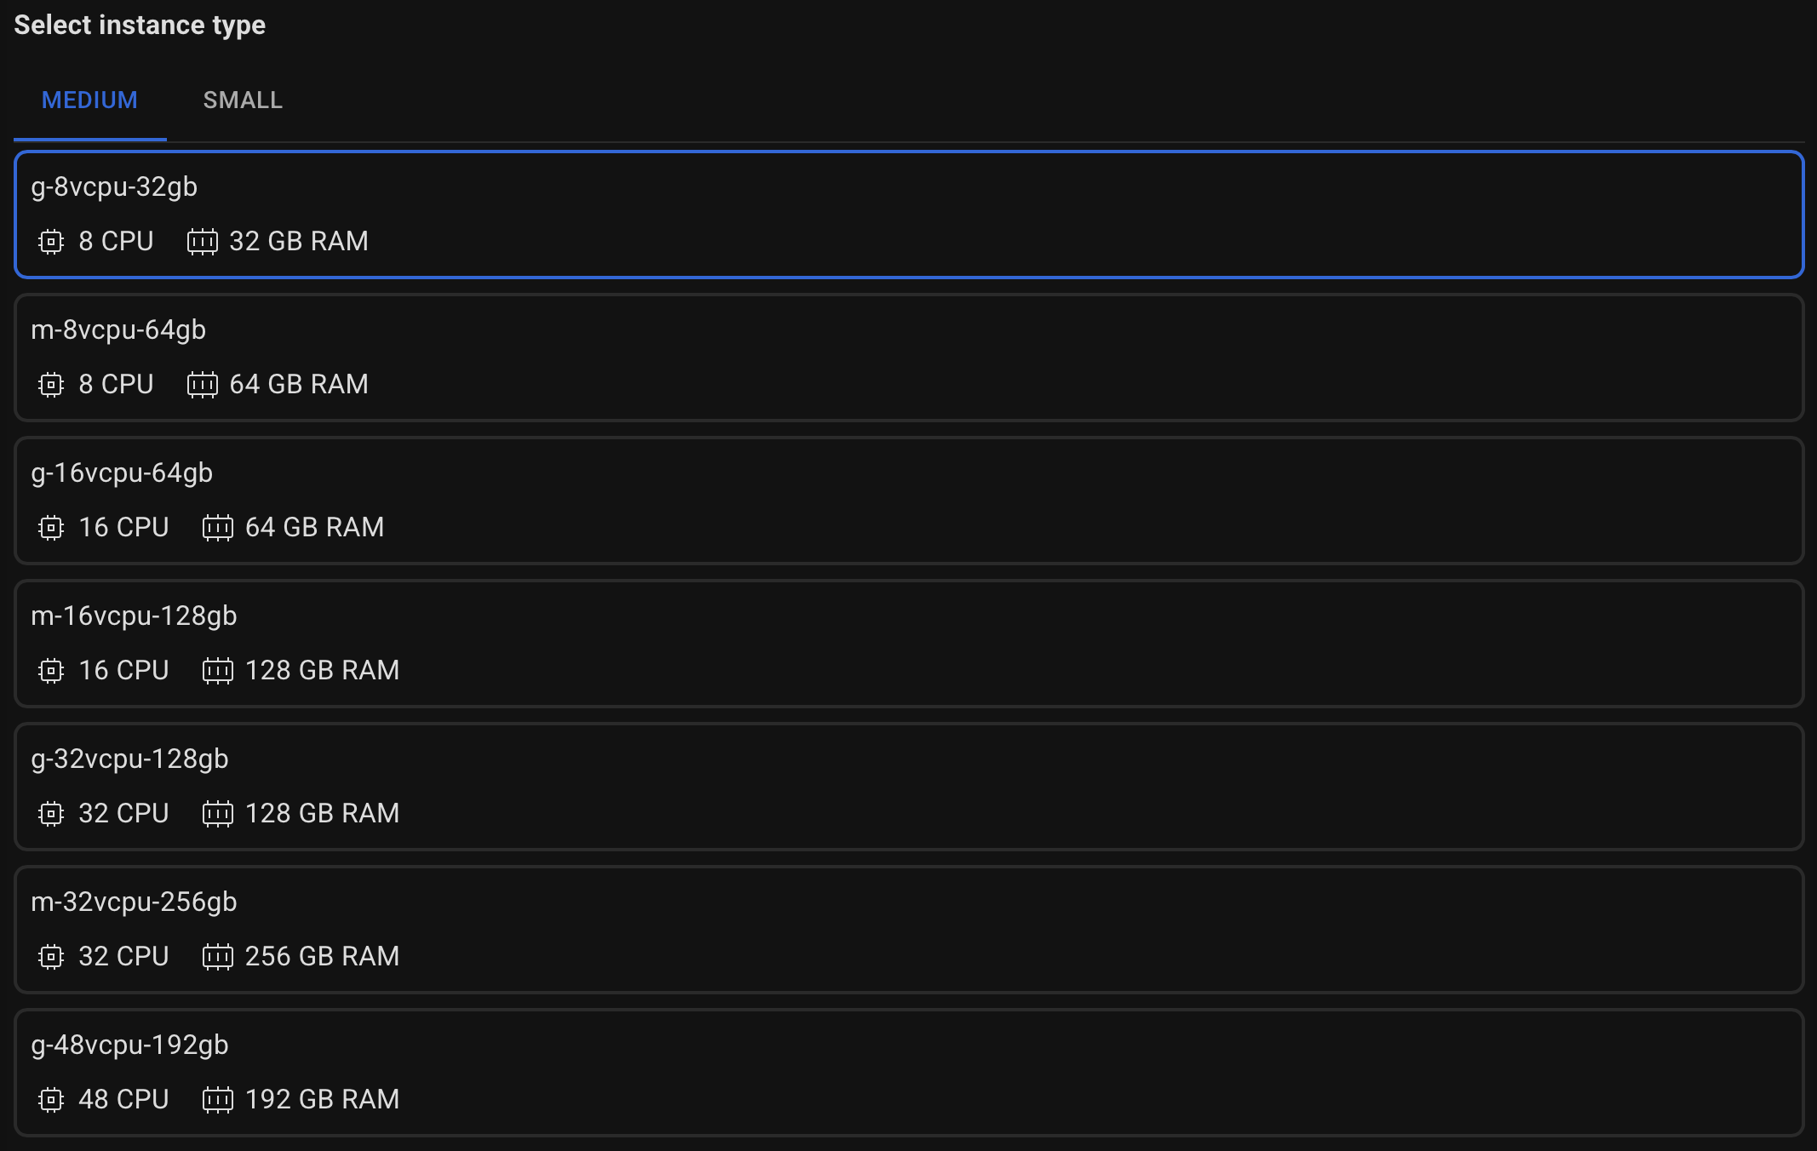Screen dimensions: 1817x1151
Task: Pick the g-48vcpu-192gb instance option
Action: click(908, 1073)
